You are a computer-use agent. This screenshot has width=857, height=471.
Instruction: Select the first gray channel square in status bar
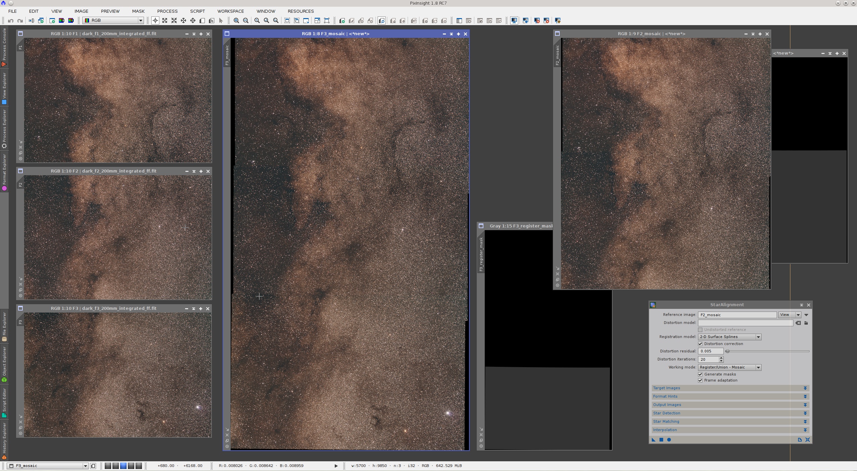tap(108, 466)
